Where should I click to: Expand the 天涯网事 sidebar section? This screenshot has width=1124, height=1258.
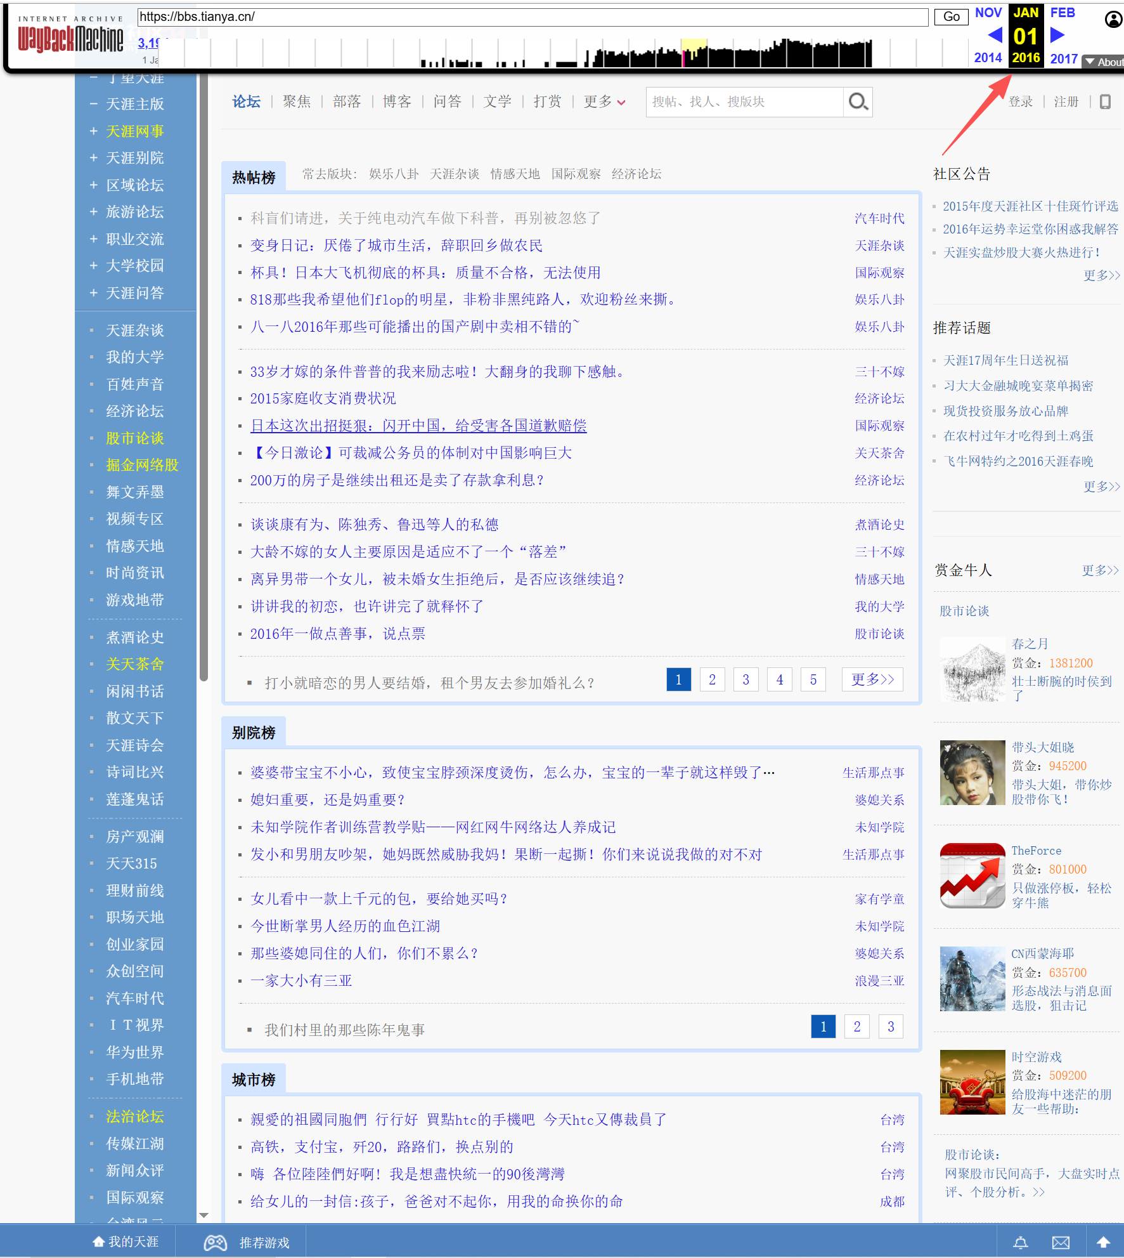coord(93,131)
